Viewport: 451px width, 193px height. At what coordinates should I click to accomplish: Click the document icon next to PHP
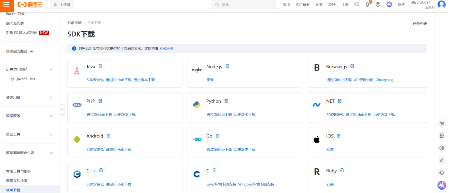tap(100, 101)
